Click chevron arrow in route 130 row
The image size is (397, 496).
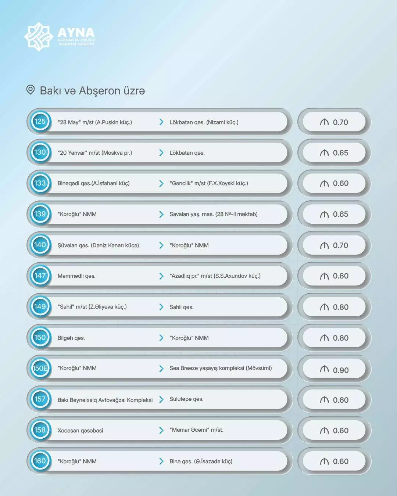(161, 152)
